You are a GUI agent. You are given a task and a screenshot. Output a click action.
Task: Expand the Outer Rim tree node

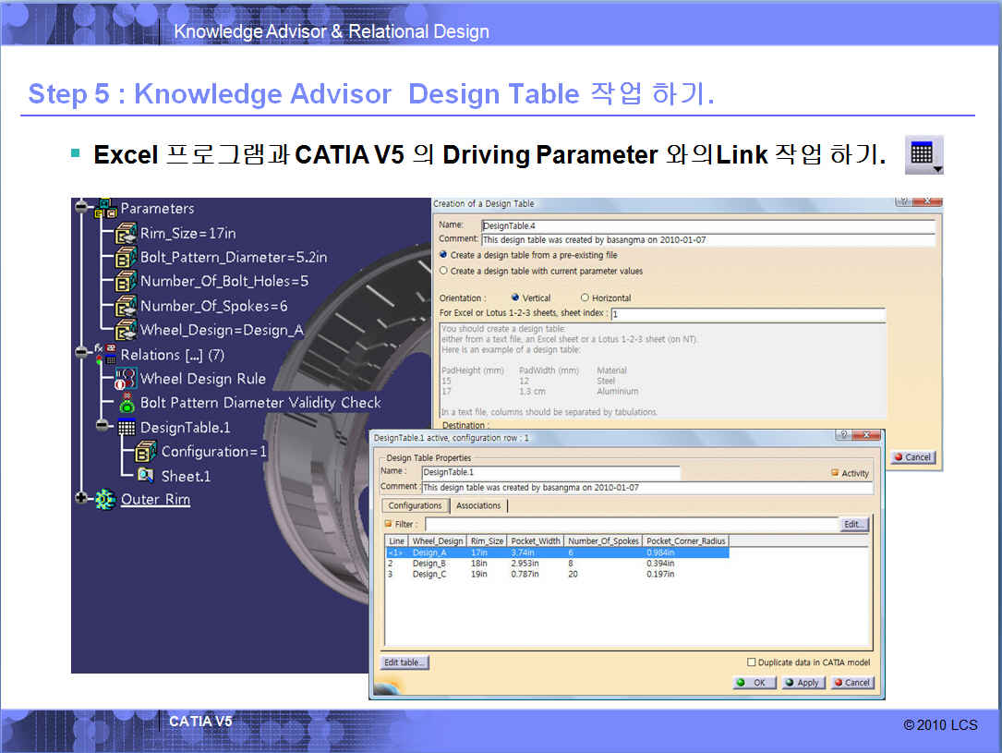pos(82,499)
